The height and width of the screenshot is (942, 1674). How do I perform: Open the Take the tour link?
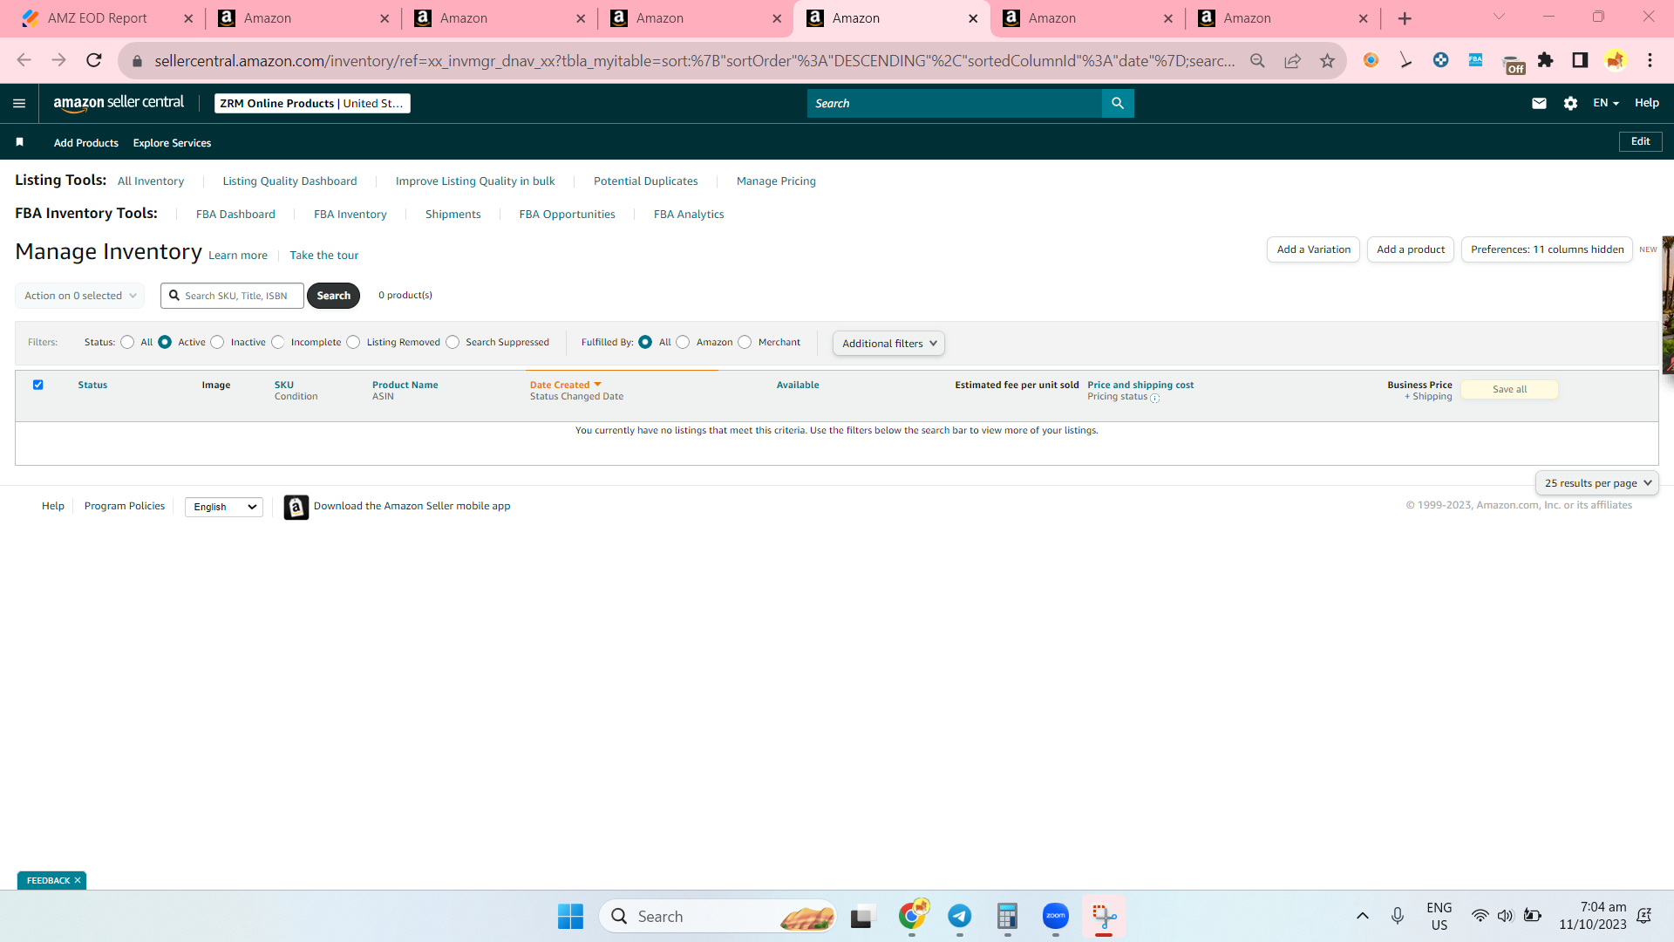(323, 256)
